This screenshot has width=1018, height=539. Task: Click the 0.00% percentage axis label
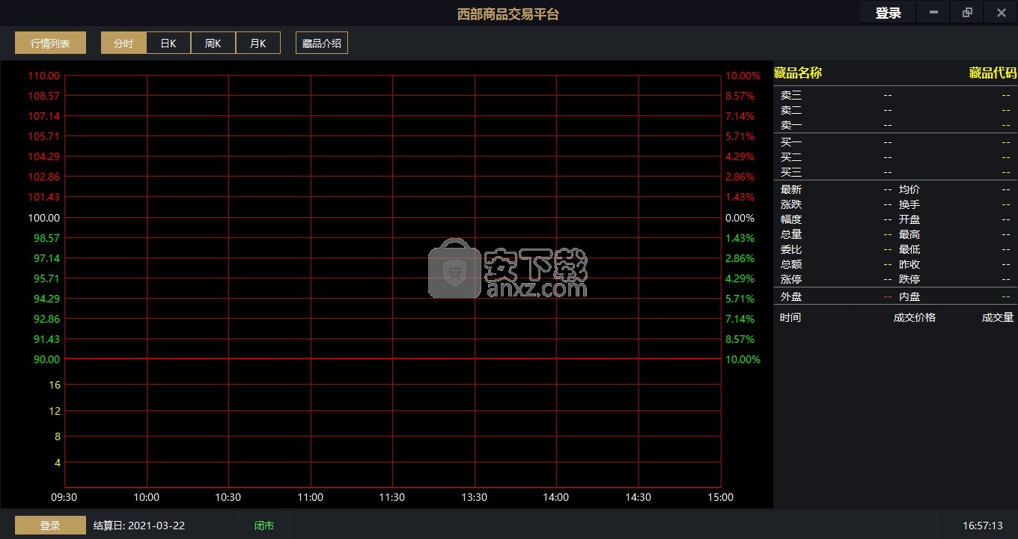740,218
